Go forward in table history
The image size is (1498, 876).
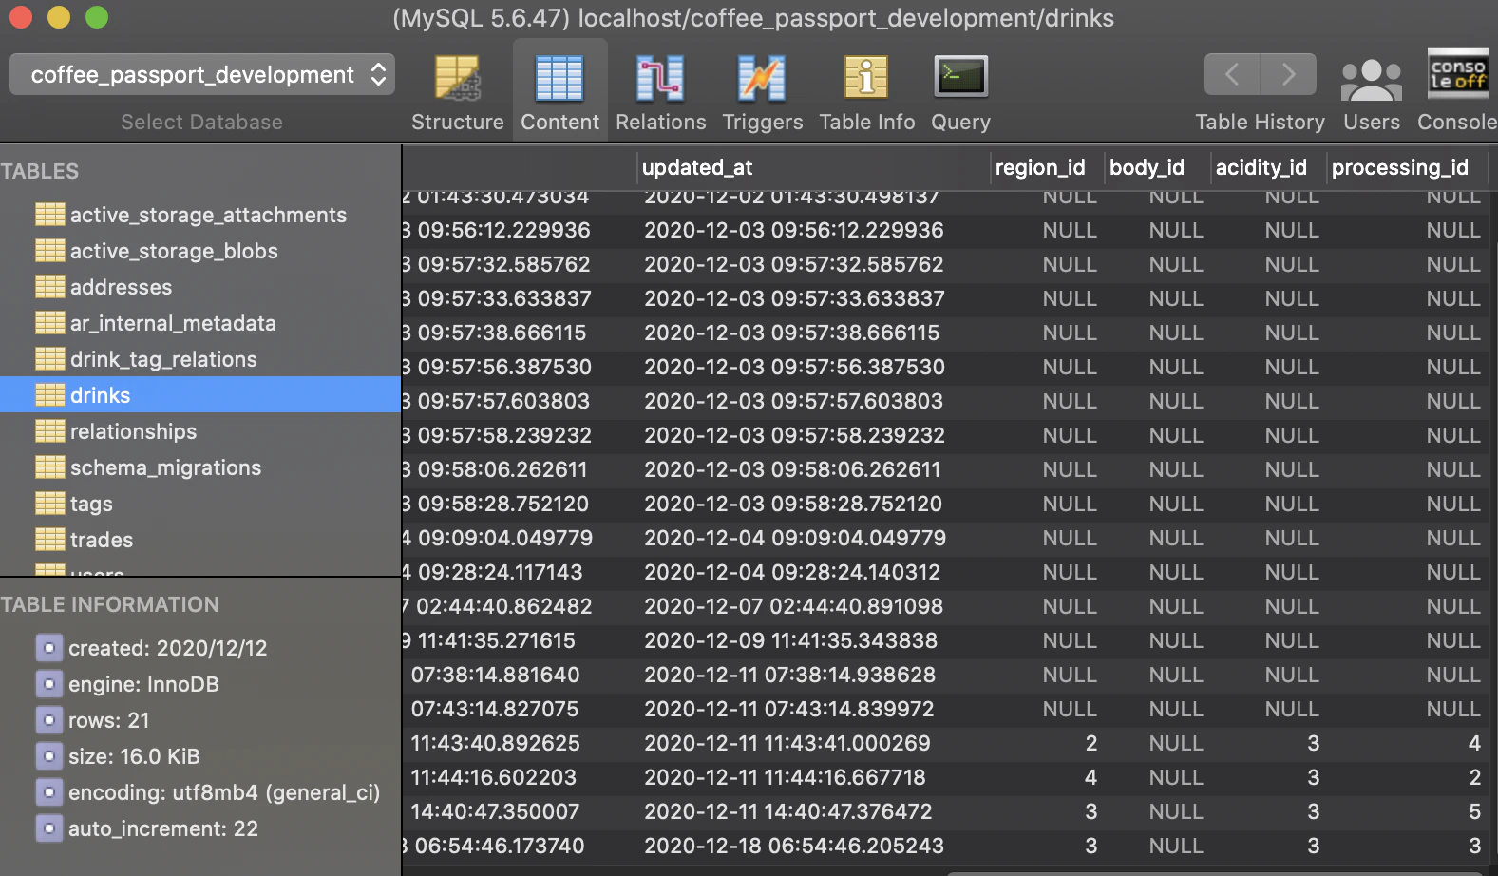click(1289, 74)
